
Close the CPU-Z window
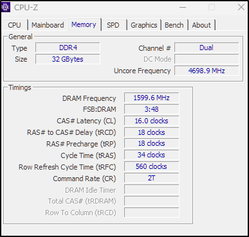tap(241, 7)
